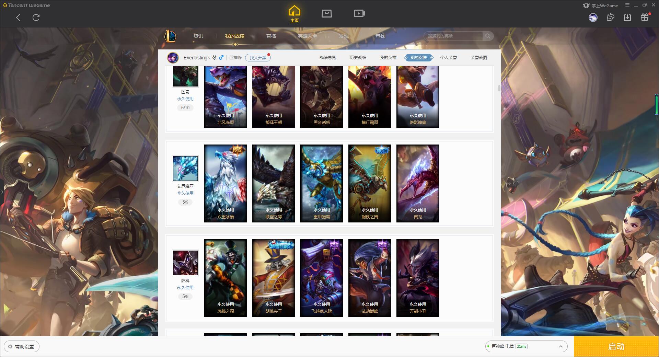Select the 艾尼维亚 champion portrait

point(185,168)
